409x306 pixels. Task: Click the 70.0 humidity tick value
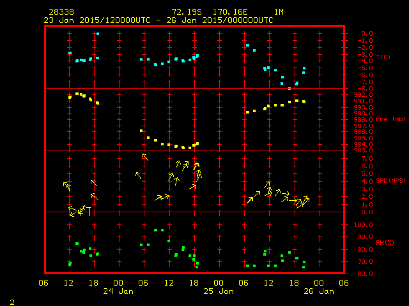click(365, 262)
